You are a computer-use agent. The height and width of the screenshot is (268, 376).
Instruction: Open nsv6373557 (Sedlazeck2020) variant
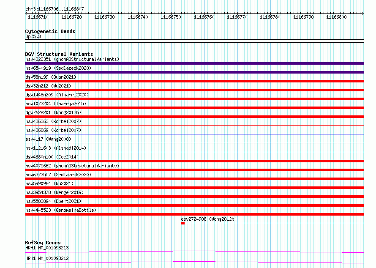point(58,175)
